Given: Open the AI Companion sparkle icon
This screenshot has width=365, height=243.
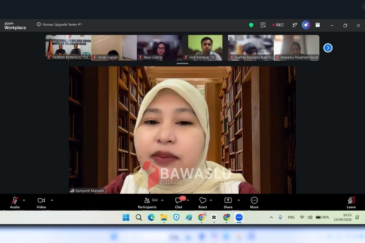Looking at the screenshot, I should click(x=306, y=25).
